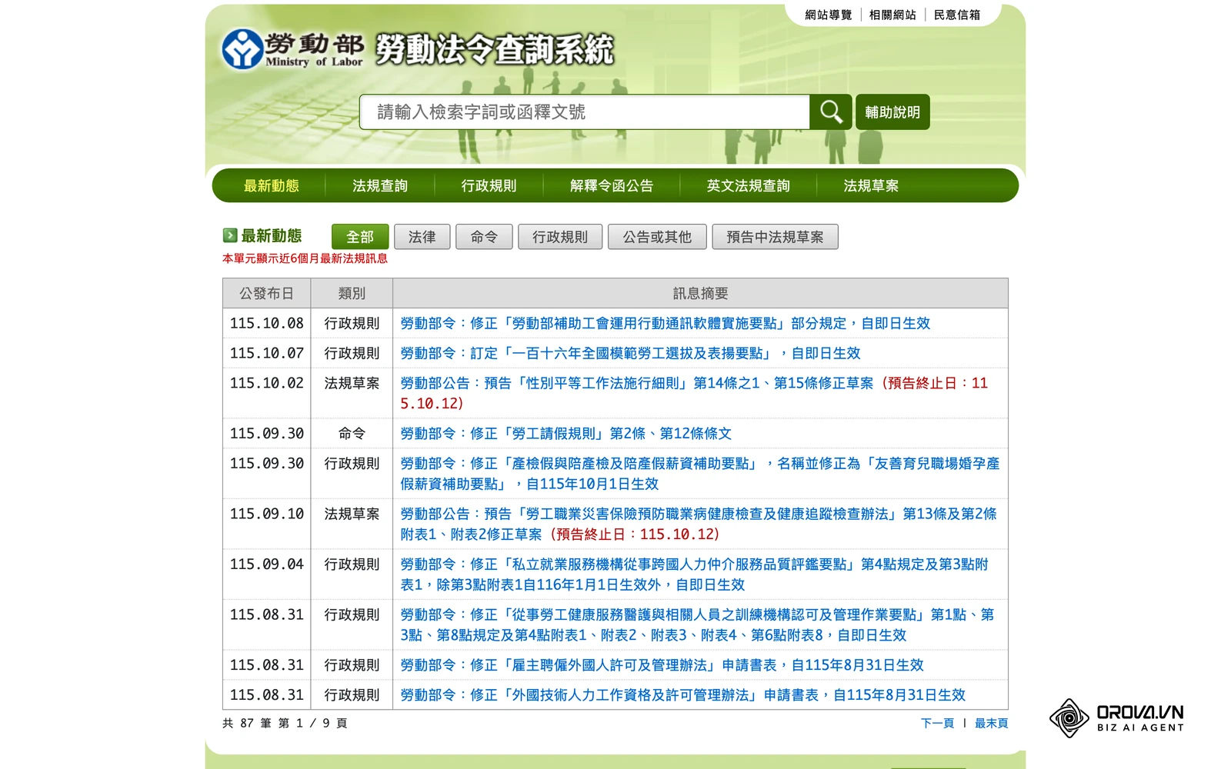Open the 輔助說明 help button
Viewport: 1231px width, 769px height.
point(892,112)
